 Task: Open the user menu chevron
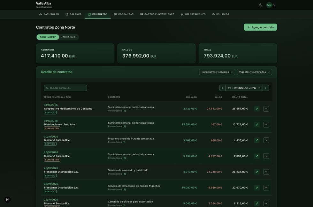point(274,5)
